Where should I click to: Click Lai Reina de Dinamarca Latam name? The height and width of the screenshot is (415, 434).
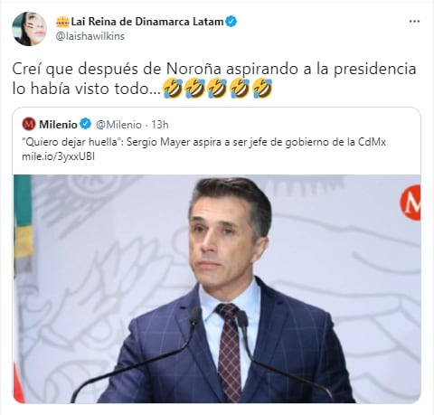147,22
